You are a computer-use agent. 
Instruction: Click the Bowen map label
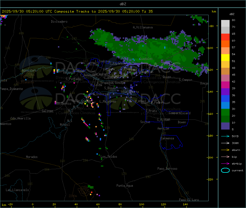[182, 122]
